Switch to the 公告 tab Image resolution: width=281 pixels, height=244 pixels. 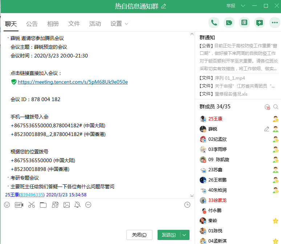click(32, 24)
